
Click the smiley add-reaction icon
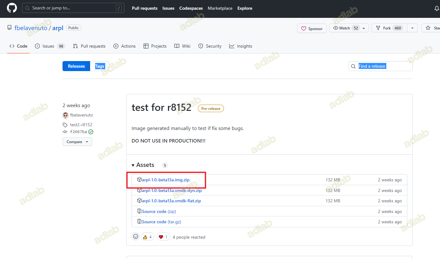pyautogui.click(x=136, y=237)
